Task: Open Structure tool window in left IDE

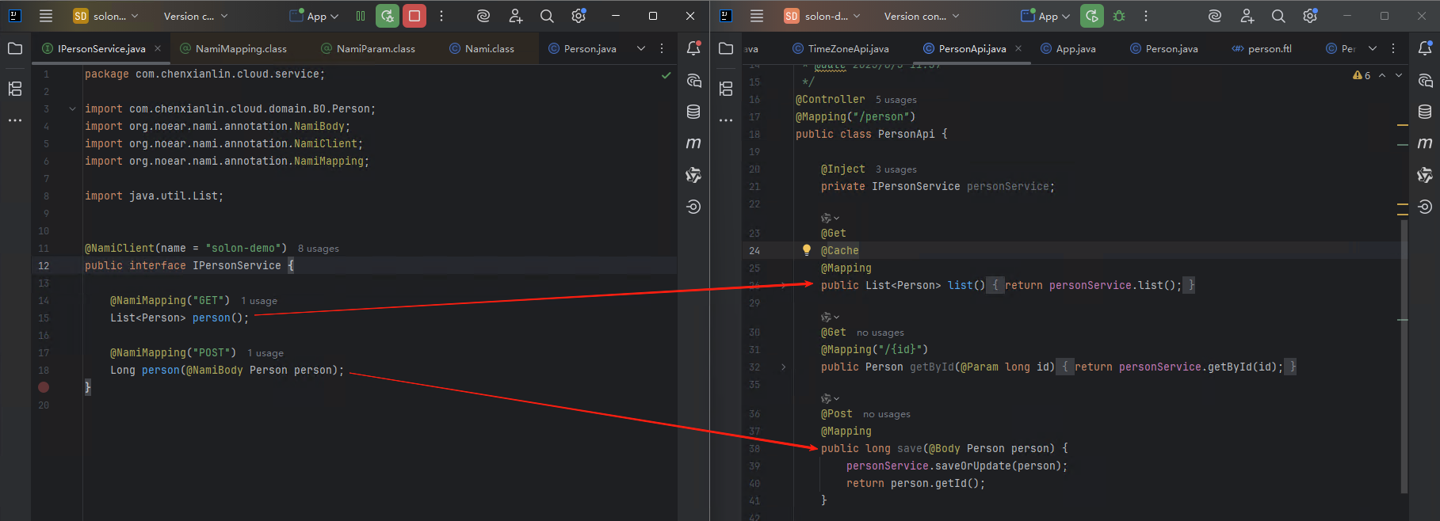Action: (x=15, y=89)
